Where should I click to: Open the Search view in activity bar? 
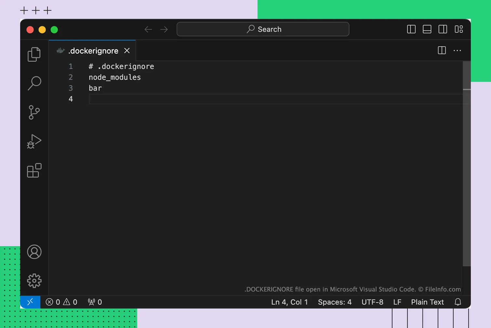pyautogui.click(x=34, y=83)
